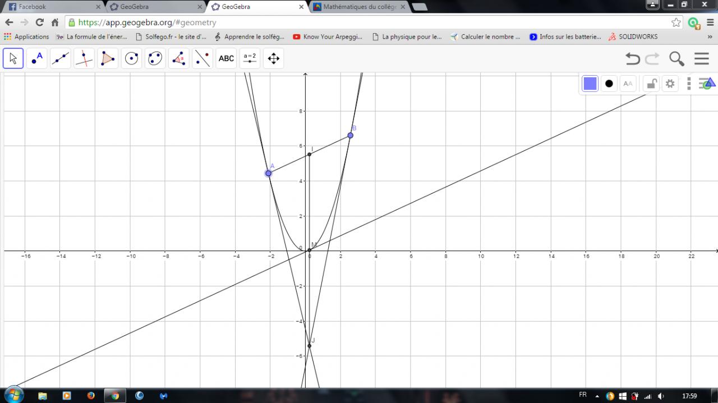718x403 pixels.
Task: Select the ABC text tool
Action: tap(226, 58)
